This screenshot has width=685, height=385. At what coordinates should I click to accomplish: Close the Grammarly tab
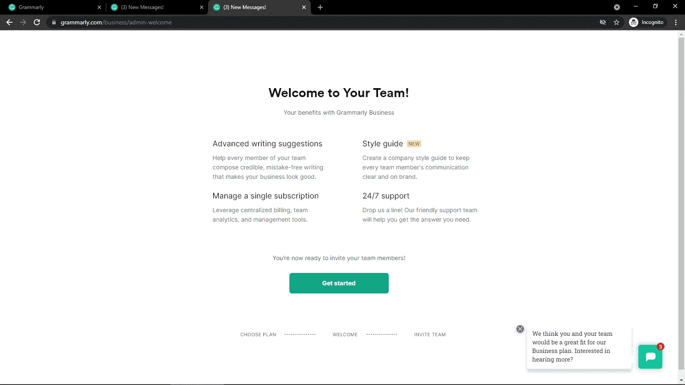click(99, 7)
